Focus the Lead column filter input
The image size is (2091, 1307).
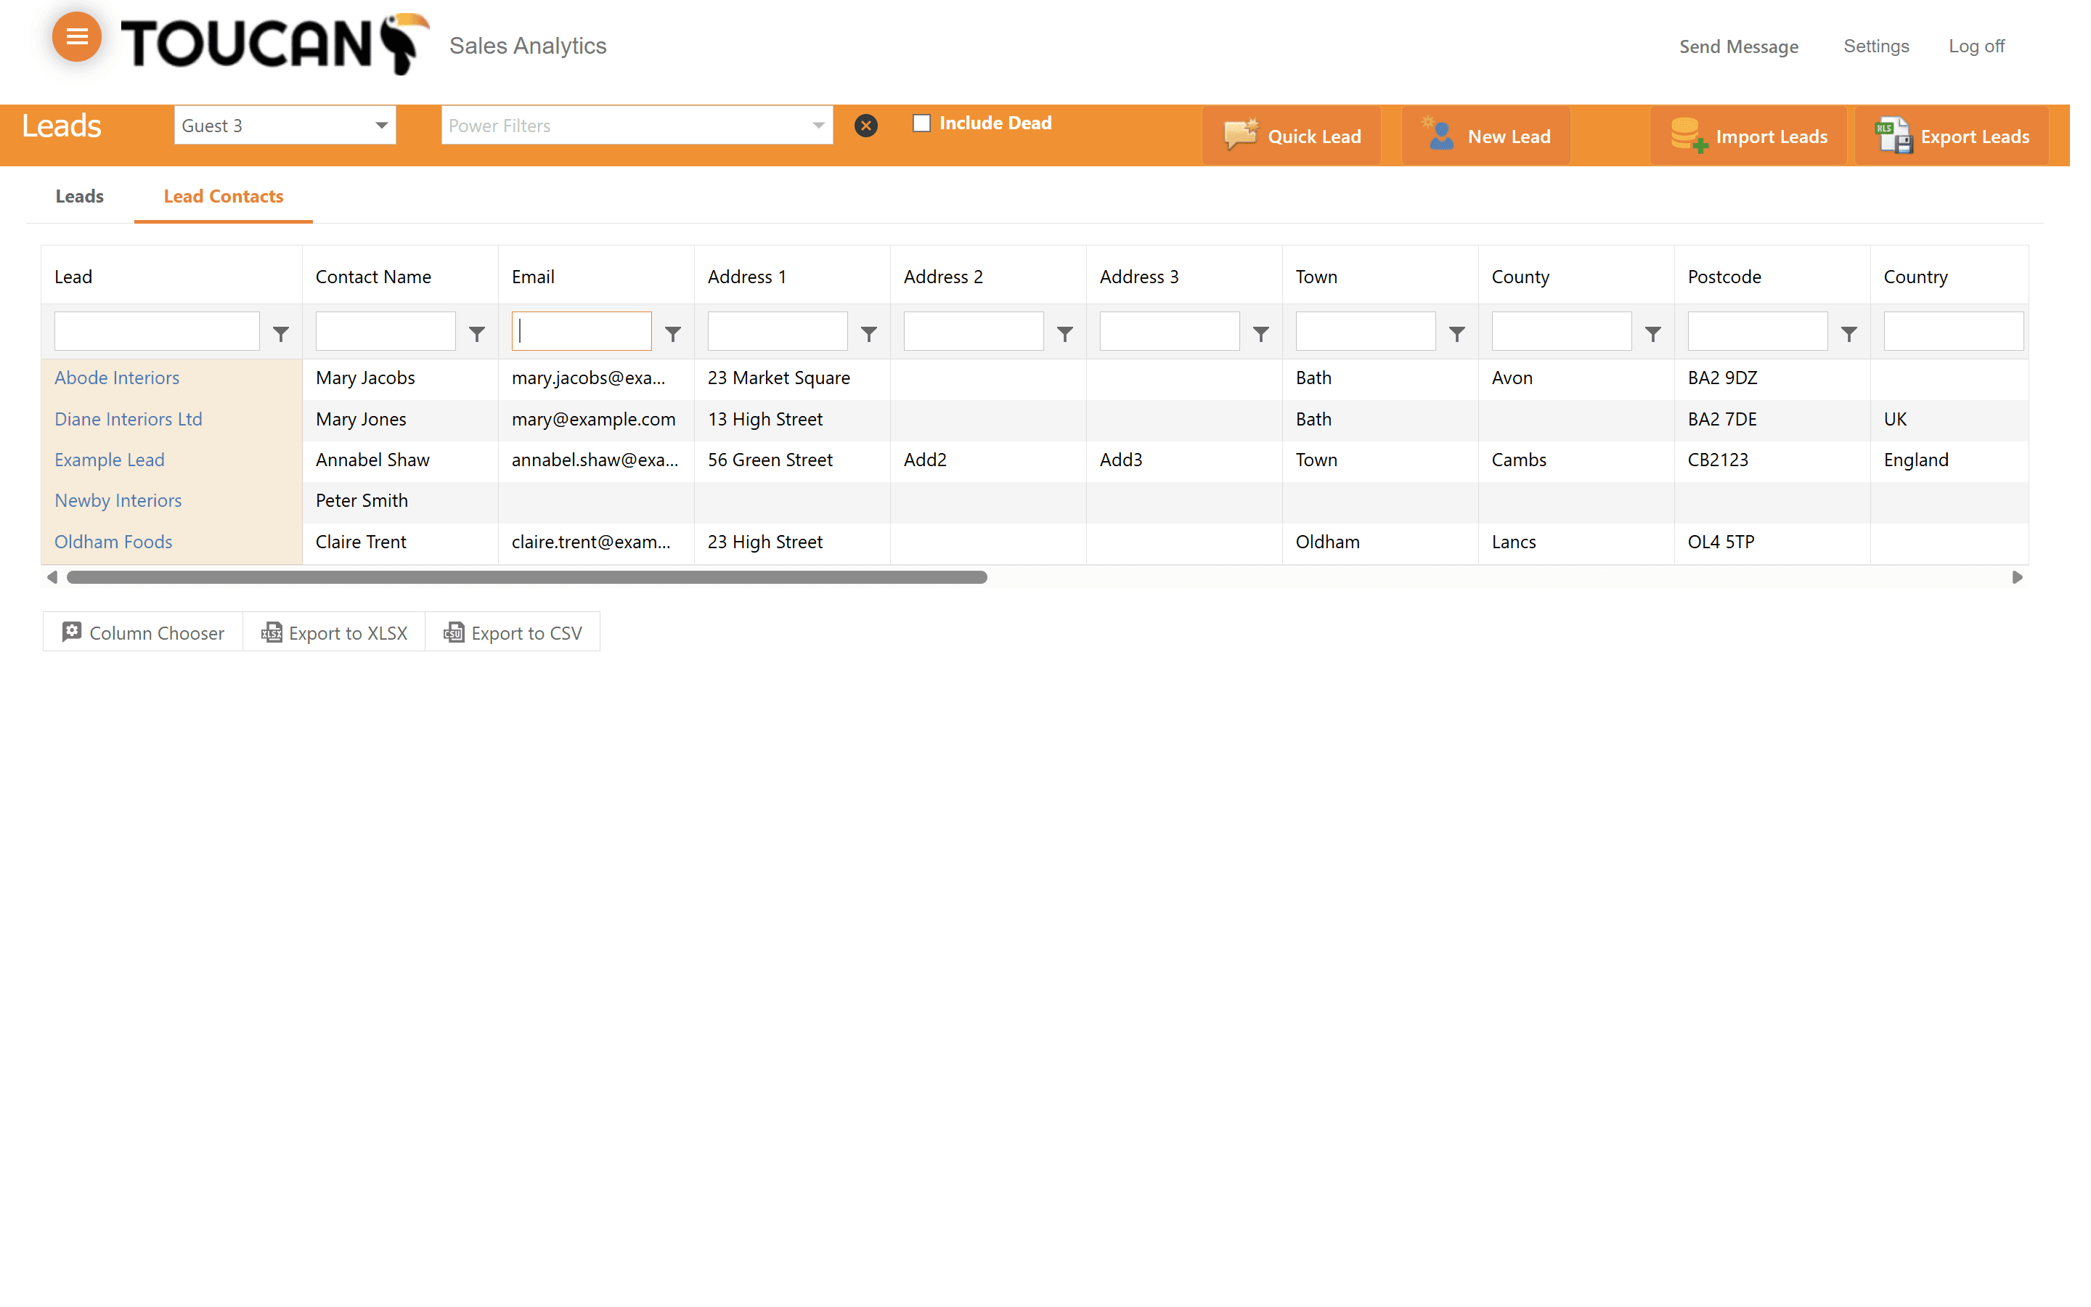[x=156, y=331]
